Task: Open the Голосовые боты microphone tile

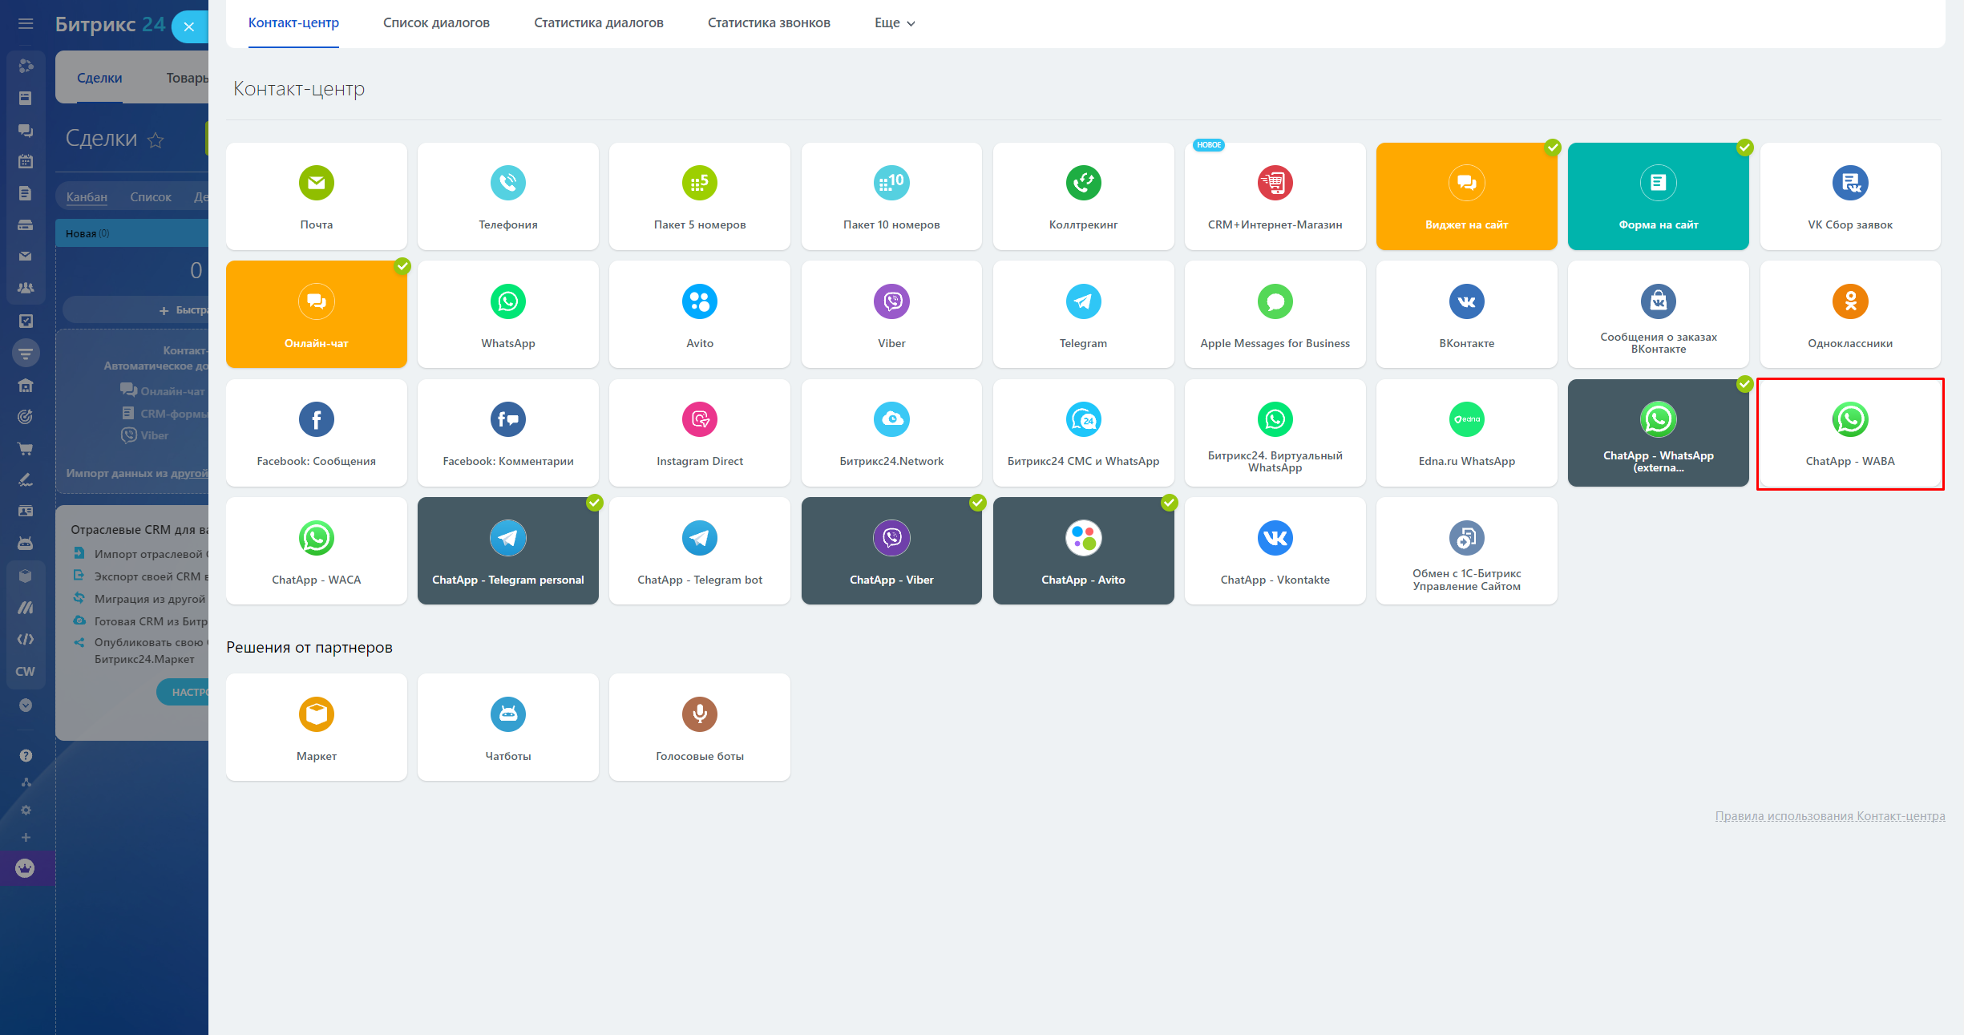Action: pos(699,727)
